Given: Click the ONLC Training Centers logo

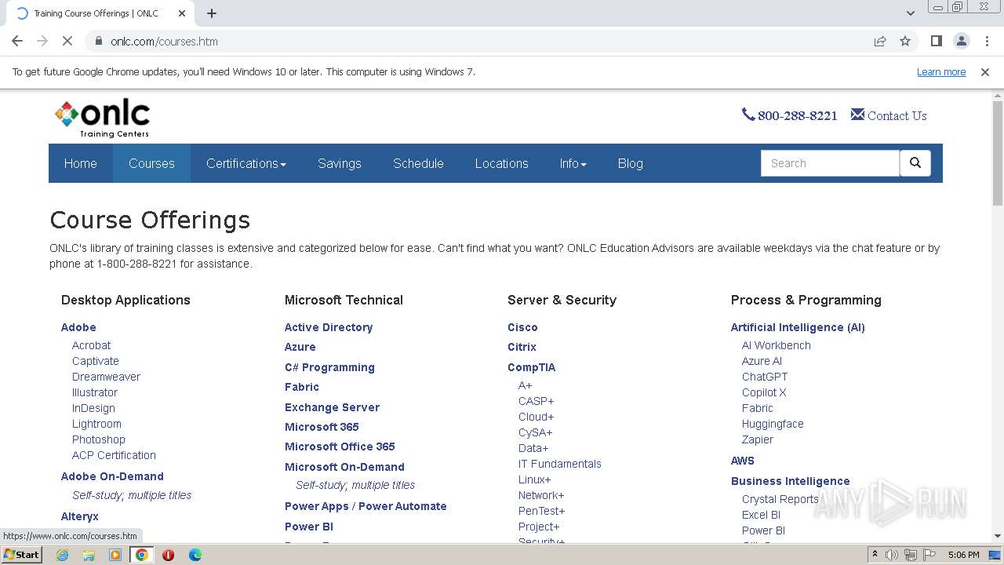Looking at the screenshot, I should click(102, 118).
